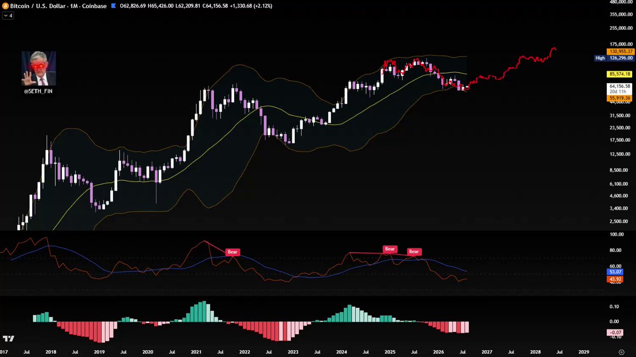
Task: Click the 2022 time axis label
Action: (x=244, y=352)
